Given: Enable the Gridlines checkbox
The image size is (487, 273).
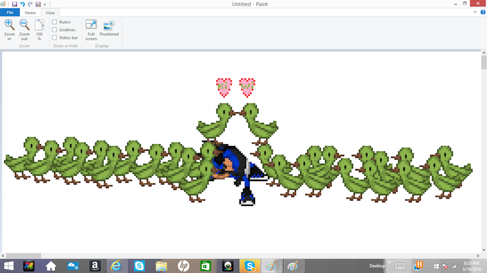Looking at the screenshot, I should point(55,30).
